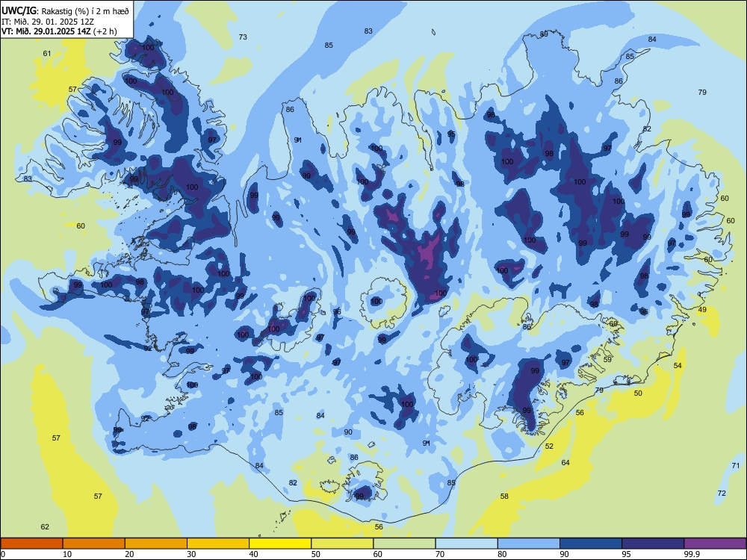Click the 50–60 pale yellow legend swatch

(342, 544)
